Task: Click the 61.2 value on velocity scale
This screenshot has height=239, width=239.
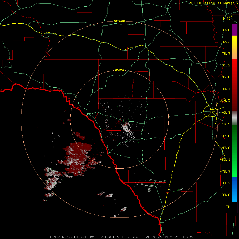Action: tap(226, 65)
